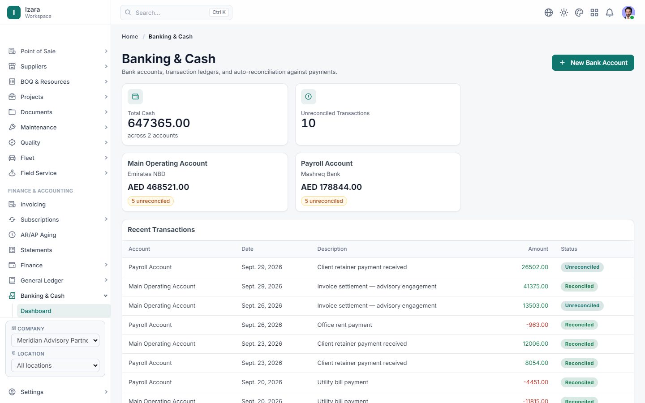
Task: Open the All locations dropdown
Action: (55, 365)
